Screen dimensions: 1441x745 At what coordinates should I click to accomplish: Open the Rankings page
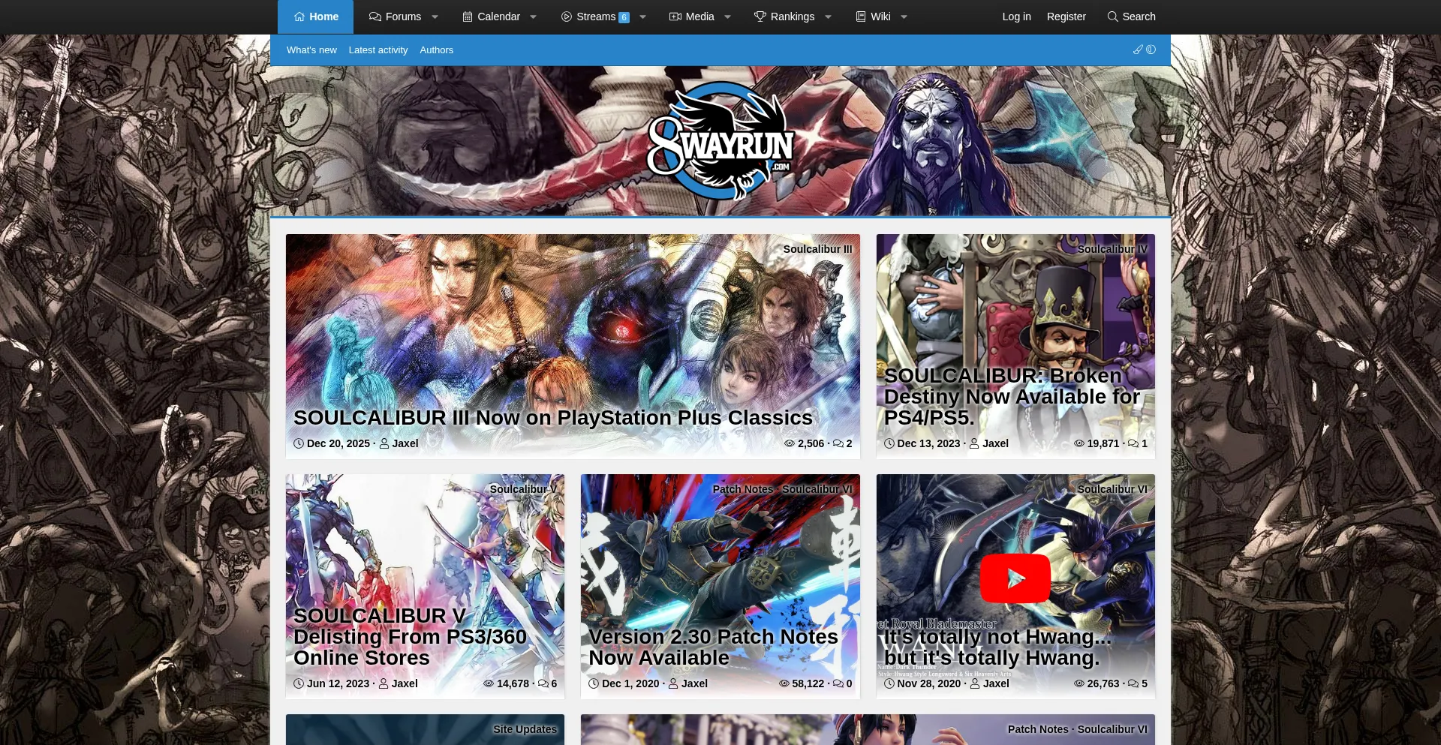(784, 17)
